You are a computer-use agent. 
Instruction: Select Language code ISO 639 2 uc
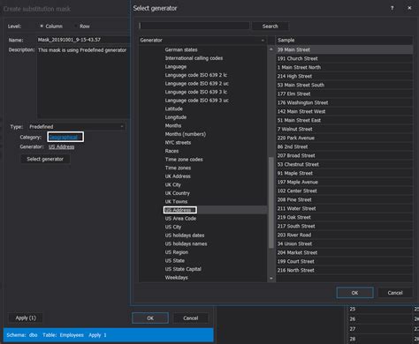click(x=197, y=84)
